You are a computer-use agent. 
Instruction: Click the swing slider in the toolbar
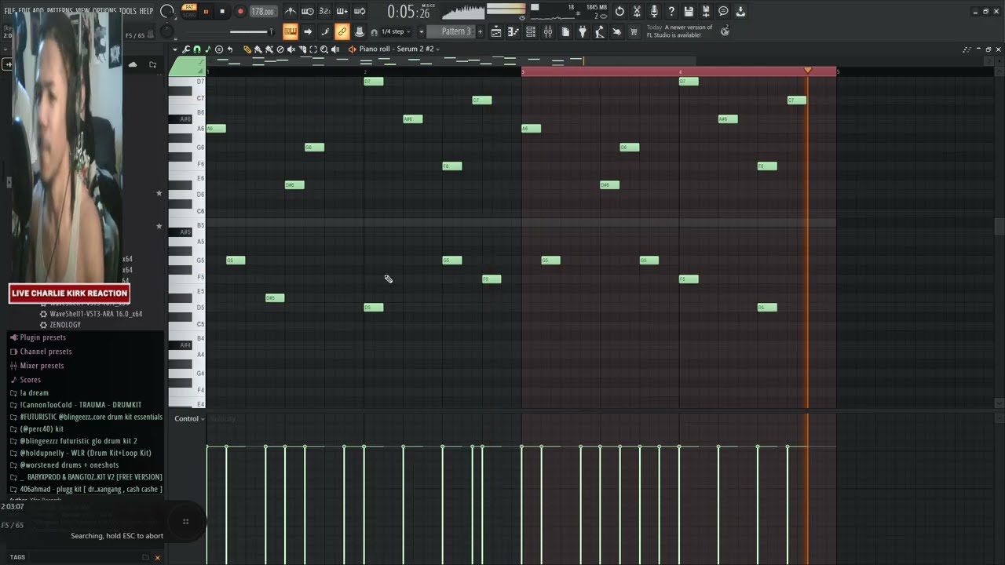pos(251,31)
